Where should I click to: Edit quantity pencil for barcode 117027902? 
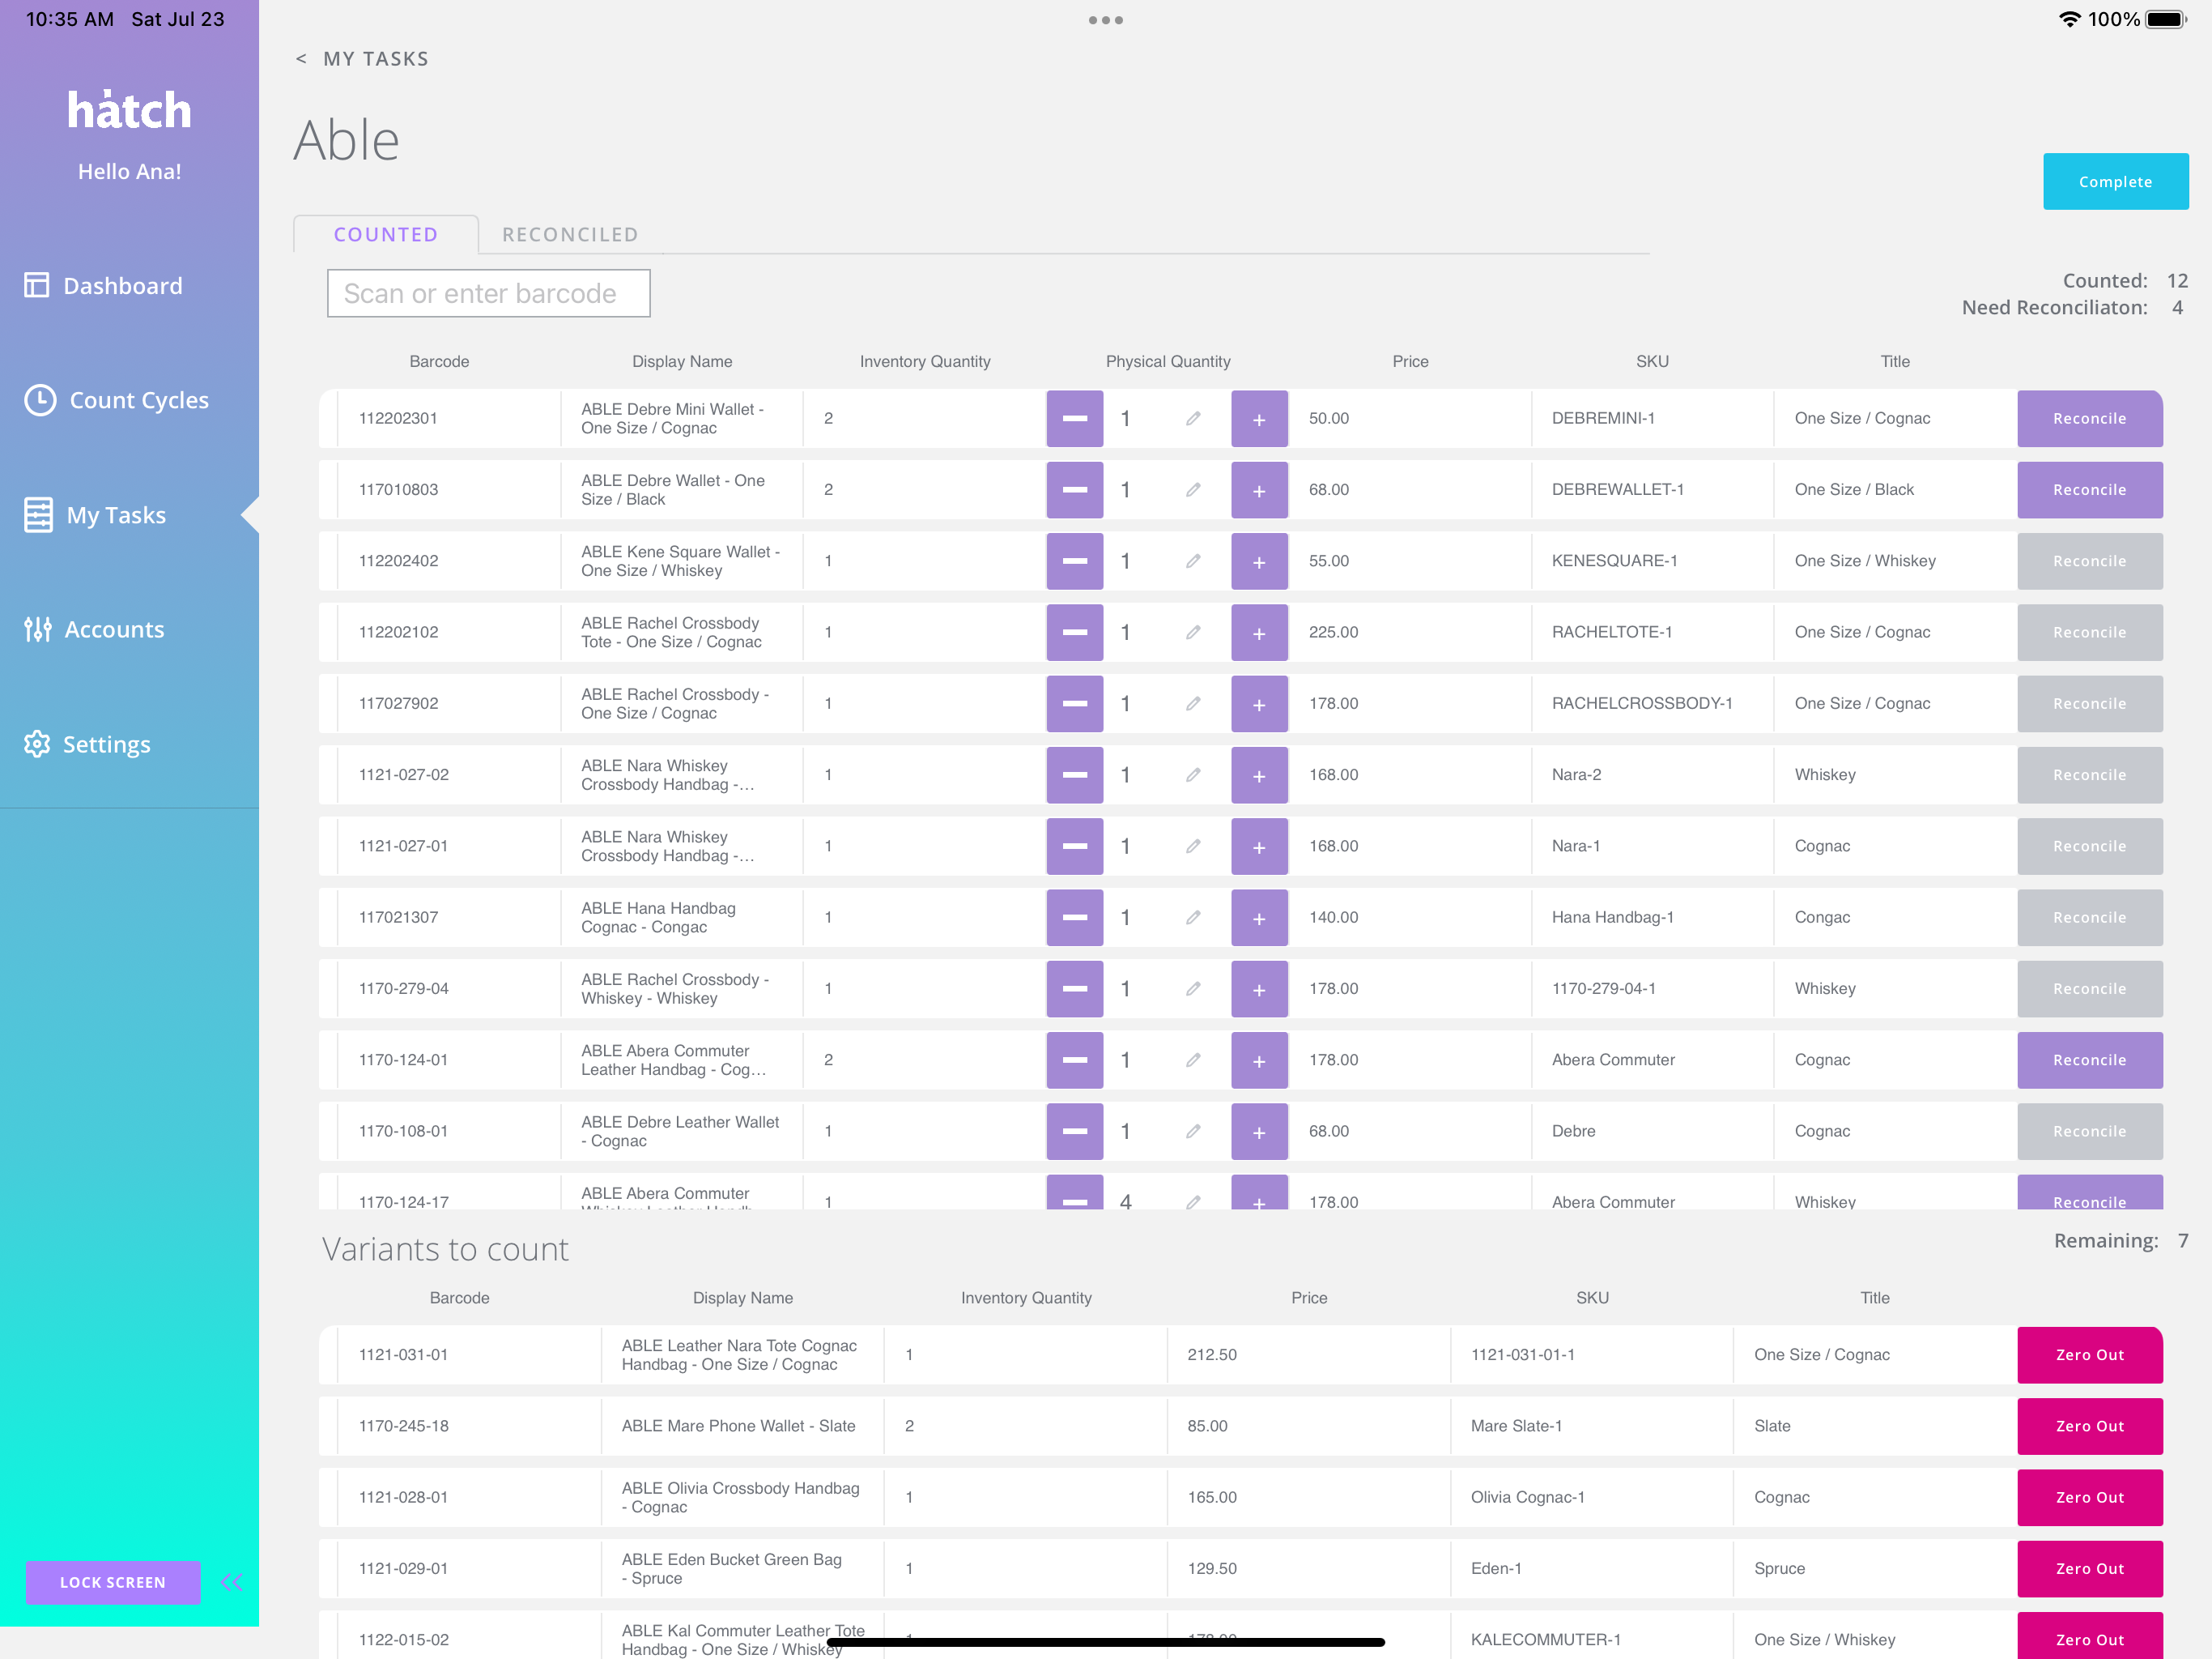pyautogui.click(x=1193, y=703)
